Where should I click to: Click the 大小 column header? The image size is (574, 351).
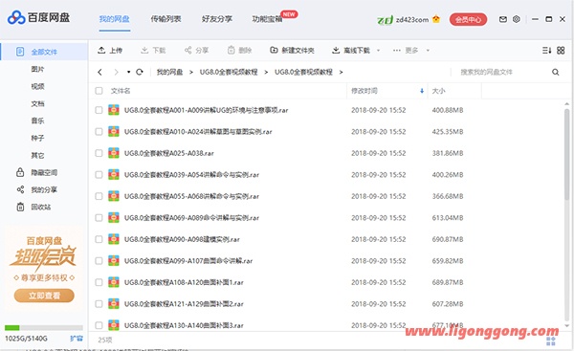(438, 91)
